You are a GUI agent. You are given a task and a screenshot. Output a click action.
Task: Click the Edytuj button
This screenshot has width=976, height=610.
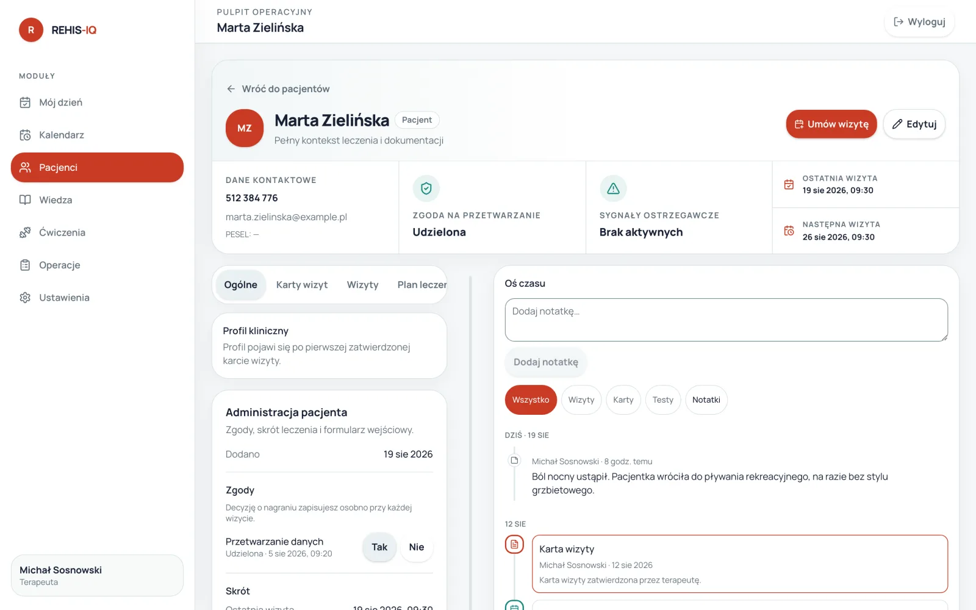(914, 124)
